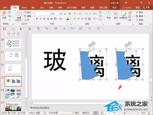The width and height of the screenshot is (153, 115).
Task: Toggle Bold formatting
Action: tap(37, 19)
